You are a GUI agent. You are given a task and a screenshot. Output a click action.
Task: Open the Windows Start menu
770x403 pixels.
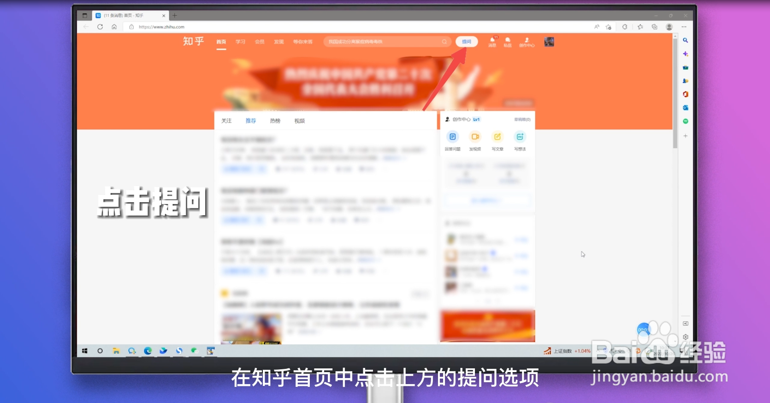pos(85,351)
